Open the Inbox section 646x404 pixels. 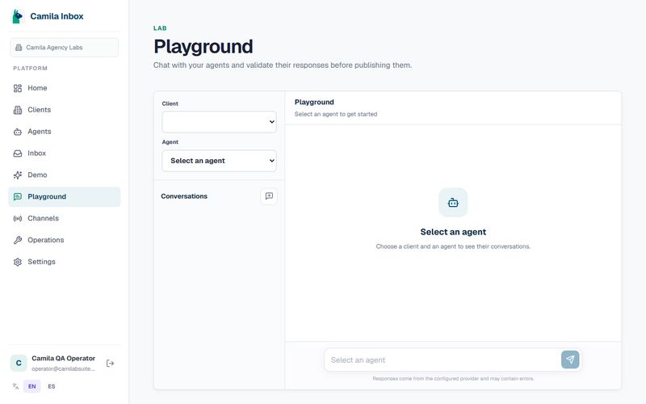(65, 154)
